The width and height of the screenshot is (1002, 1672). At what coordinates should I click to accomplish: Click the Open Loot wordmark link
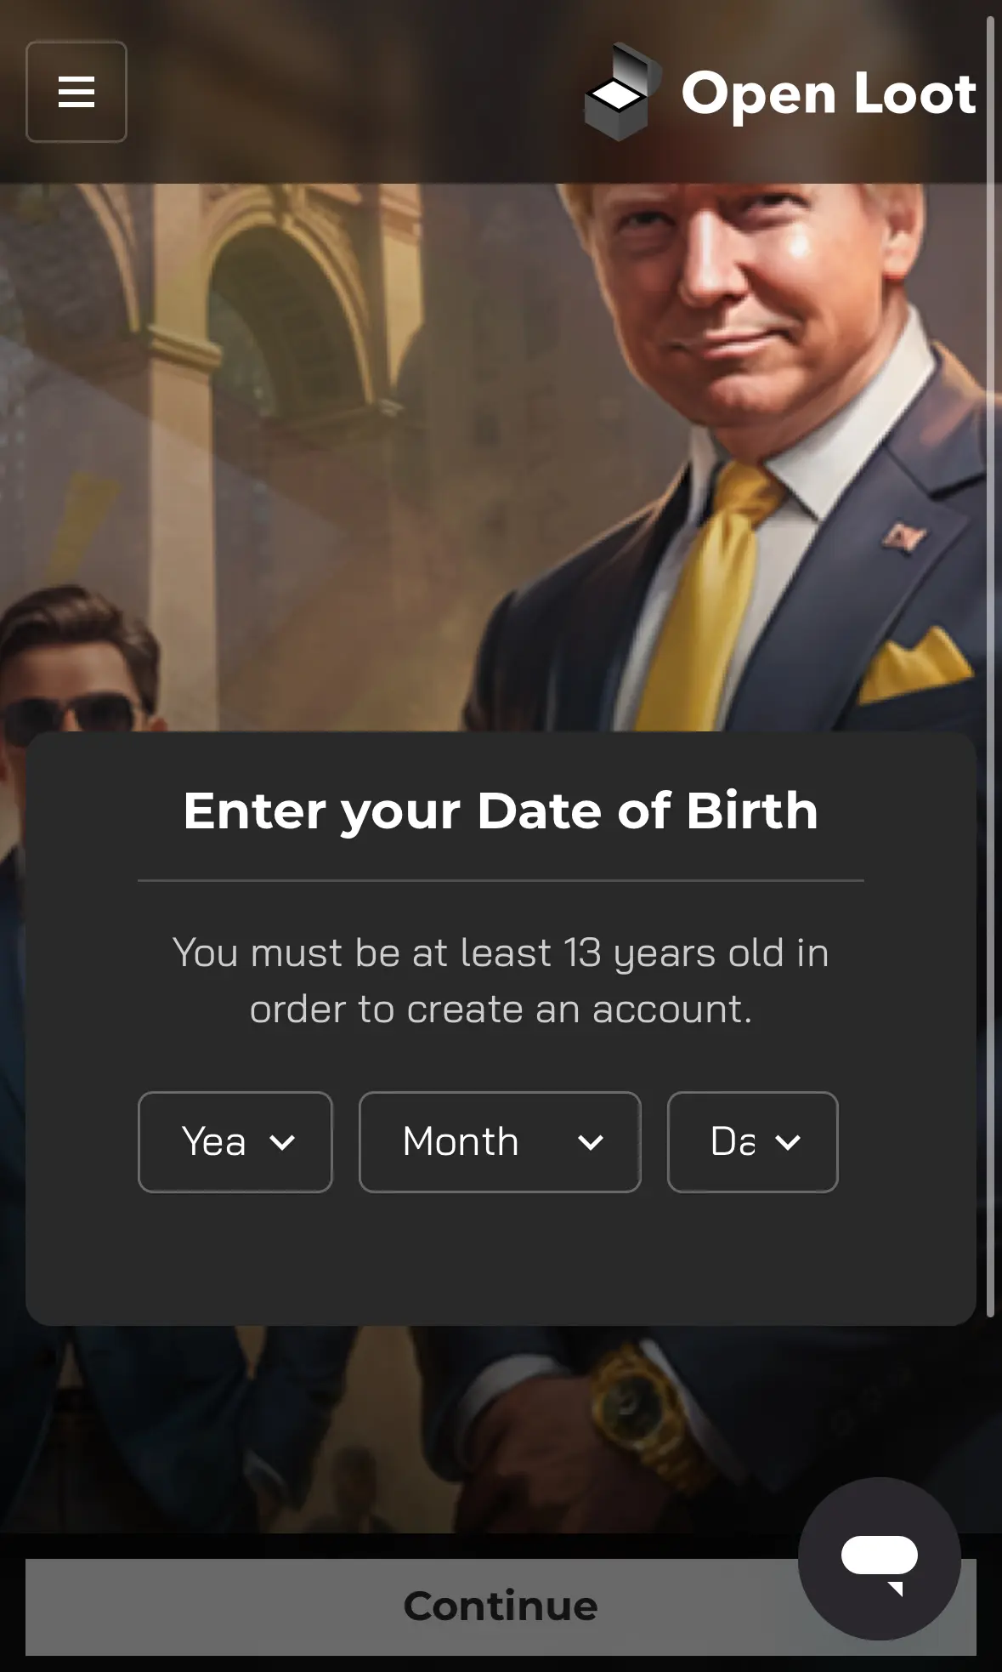tap(829, 94)
